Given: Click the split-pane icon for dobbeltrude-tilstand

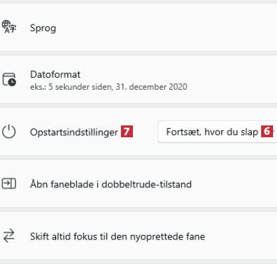Looking at the screenshot, I should pyautogui.click(x=9, y=183).
